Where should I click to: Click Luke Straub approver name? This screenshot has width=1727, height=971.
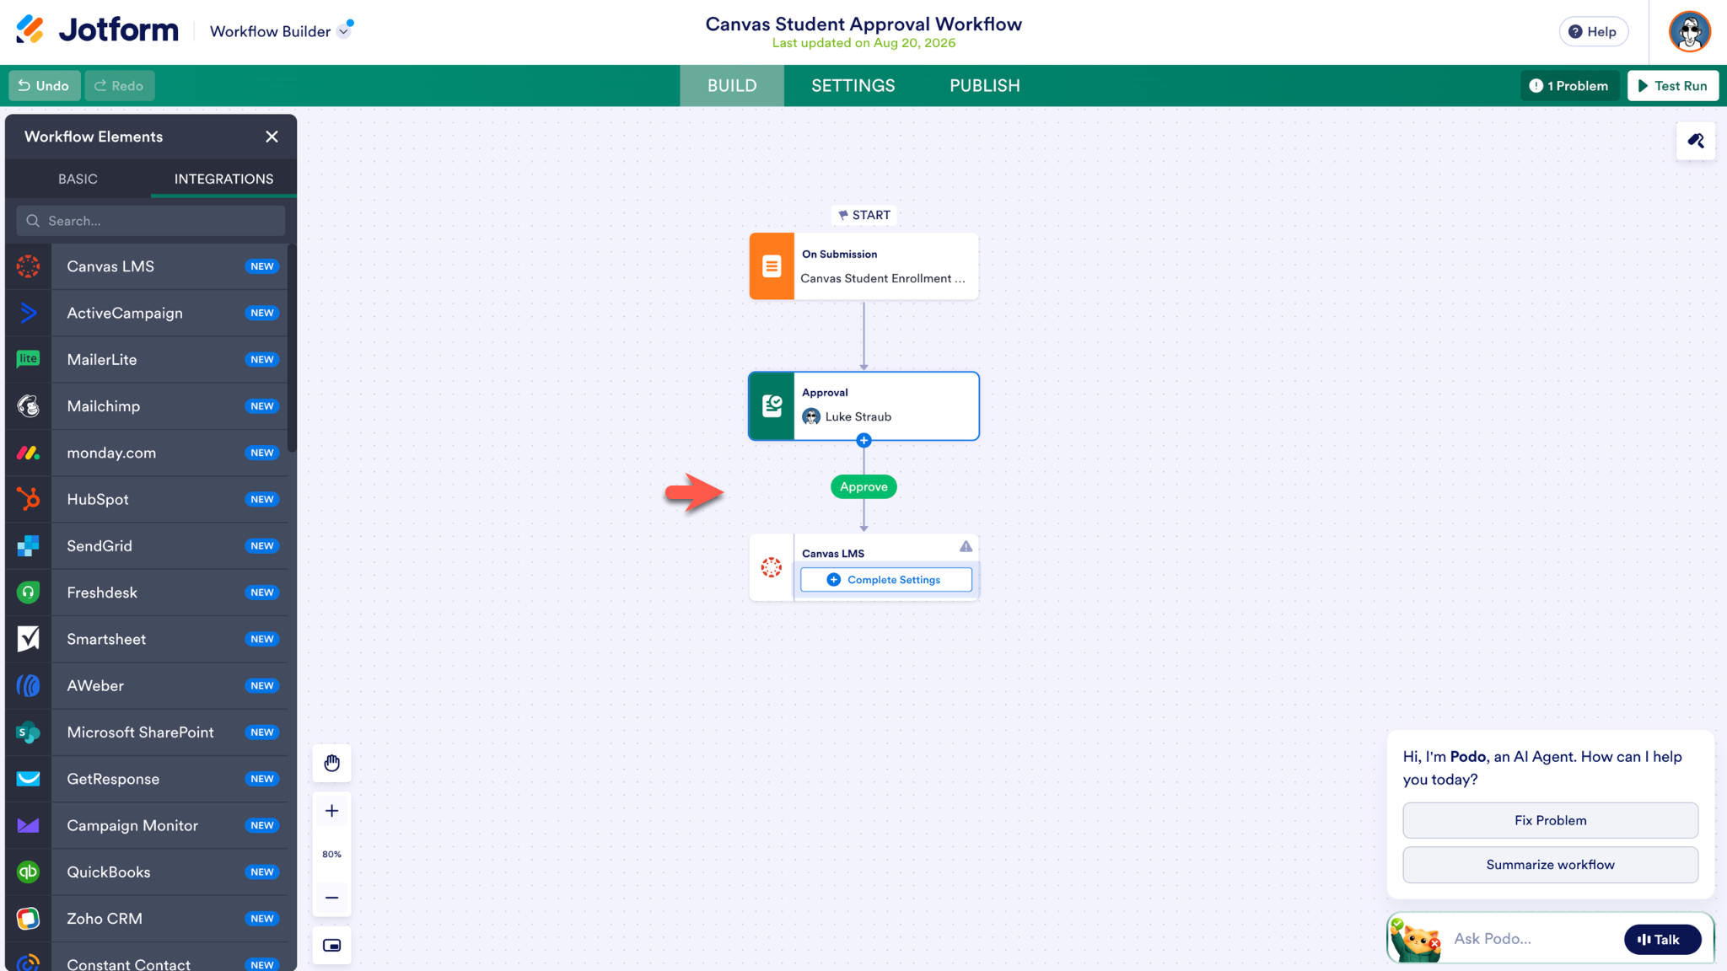pyautogui.click(x=858, y=416)
